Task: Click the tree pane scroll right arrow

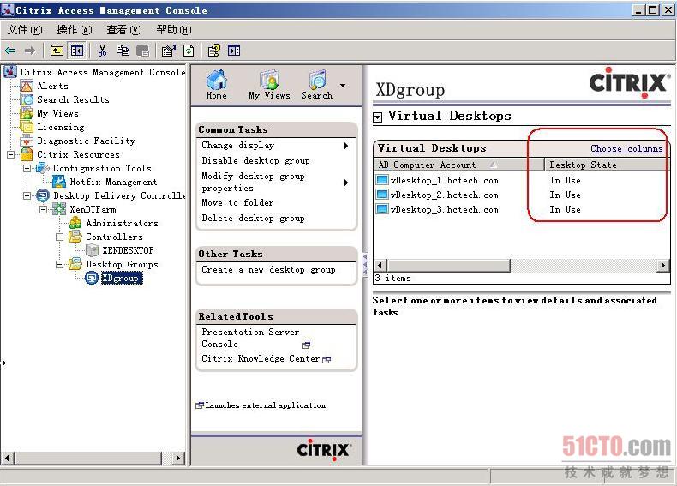Action: pyautogui.click(x=177, y=458)
